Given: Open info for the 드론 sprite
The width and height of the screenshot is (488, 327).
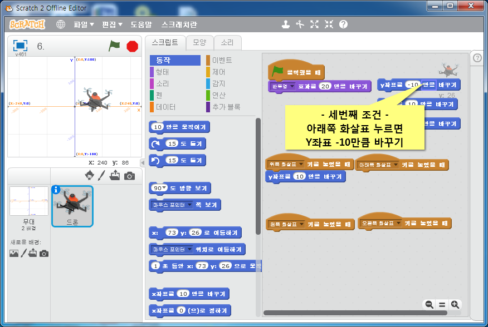Looking at the screenshot, I should [56, 189].
